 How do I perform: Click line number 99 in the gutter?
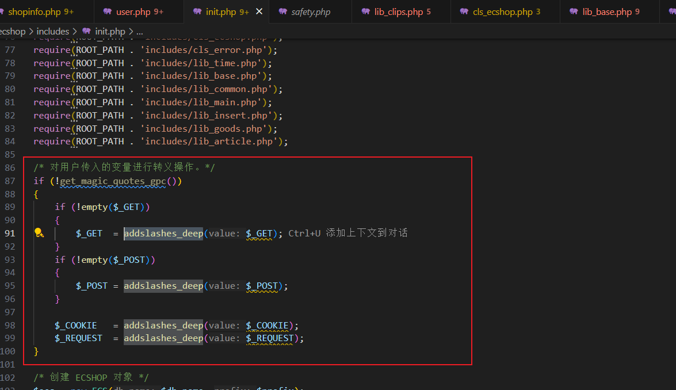[x=10, y=338]
